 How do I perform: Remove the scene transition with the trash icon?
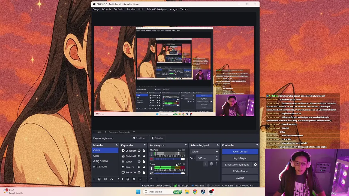click(211, 164)
